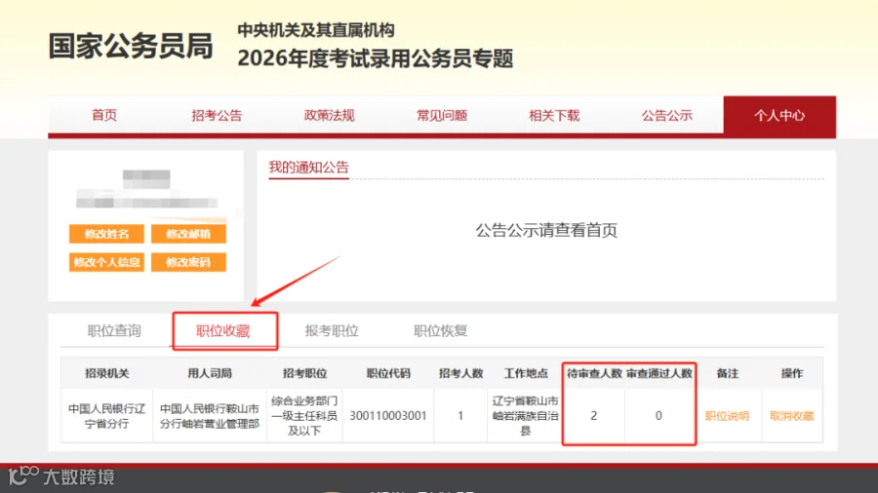Click the 中国人民银行辽宁省分行 cell

coord(106,416)
